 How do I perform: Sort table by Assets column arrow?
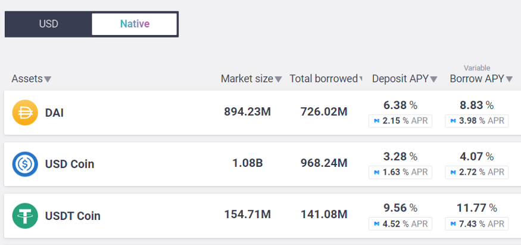click(48, 79)
